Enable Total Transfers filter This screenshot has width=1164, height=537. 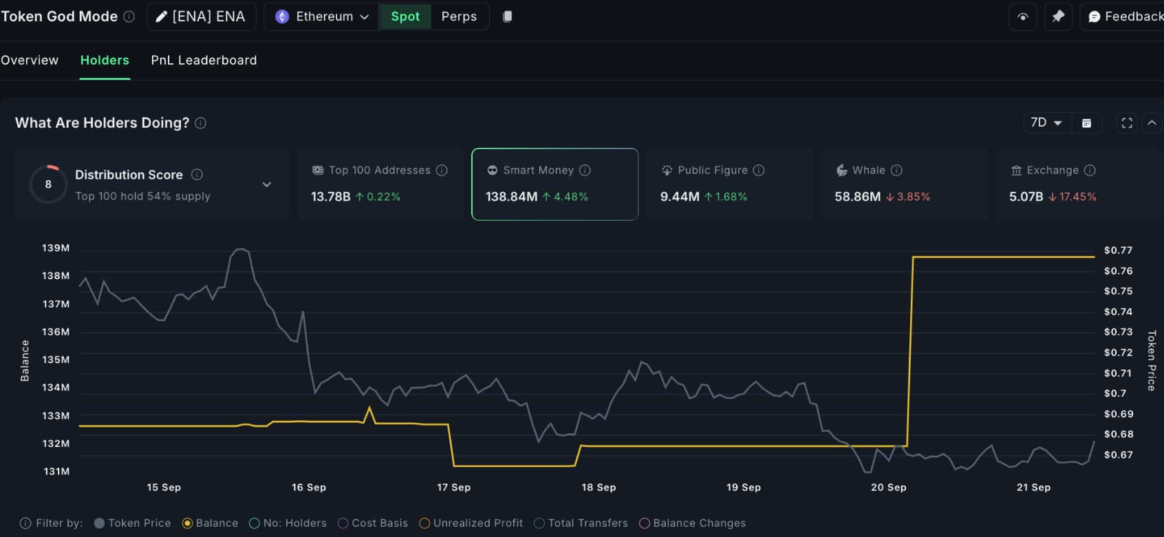pos(581,523)
